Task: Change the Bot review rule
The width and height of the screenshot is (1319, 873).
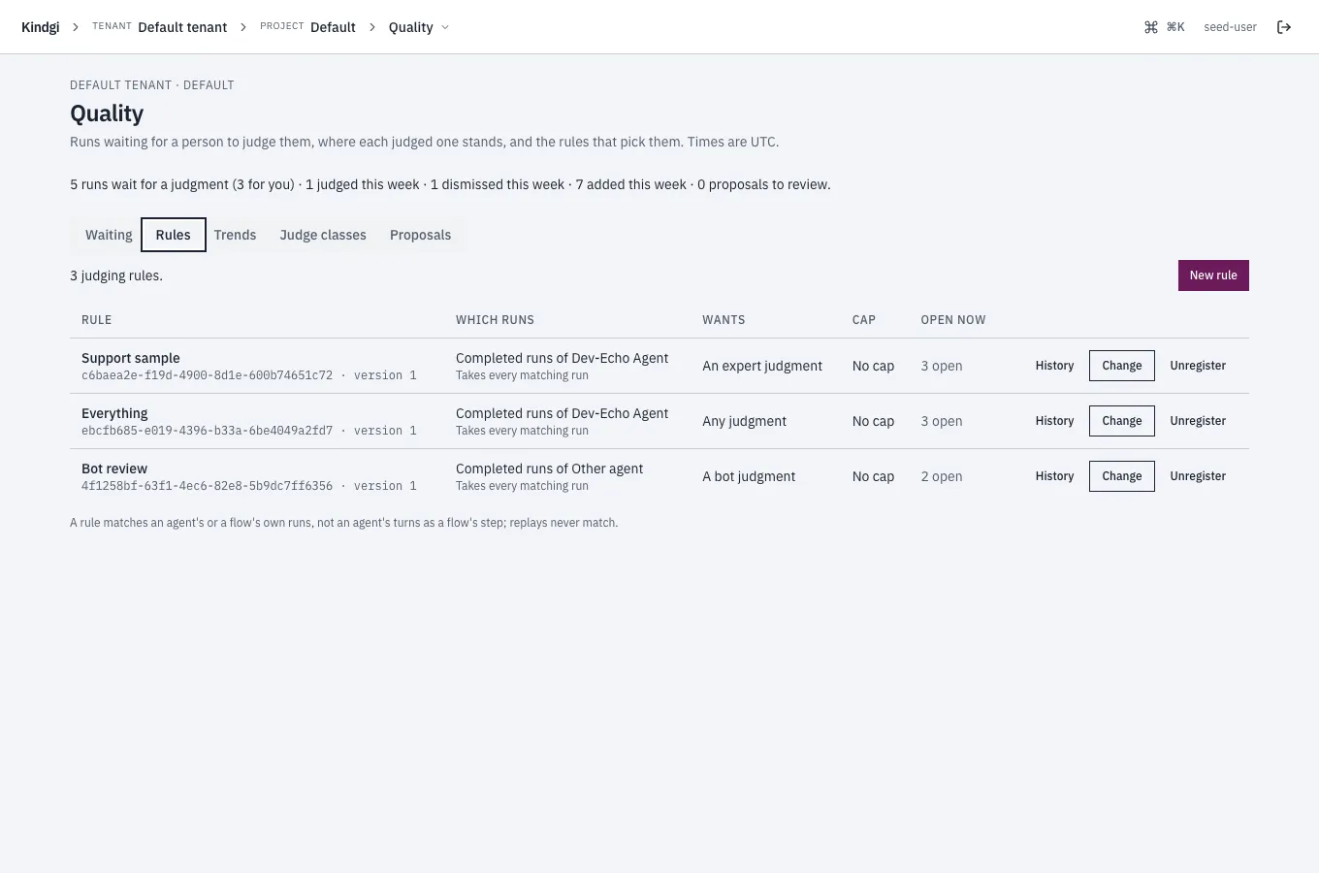Action: [1122, 476]
